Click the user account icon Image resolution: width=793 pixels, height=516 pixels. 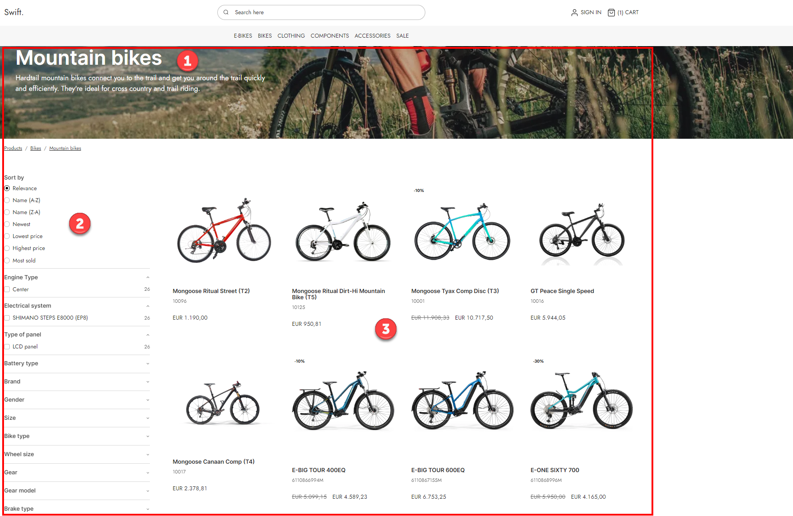[574, 12]
